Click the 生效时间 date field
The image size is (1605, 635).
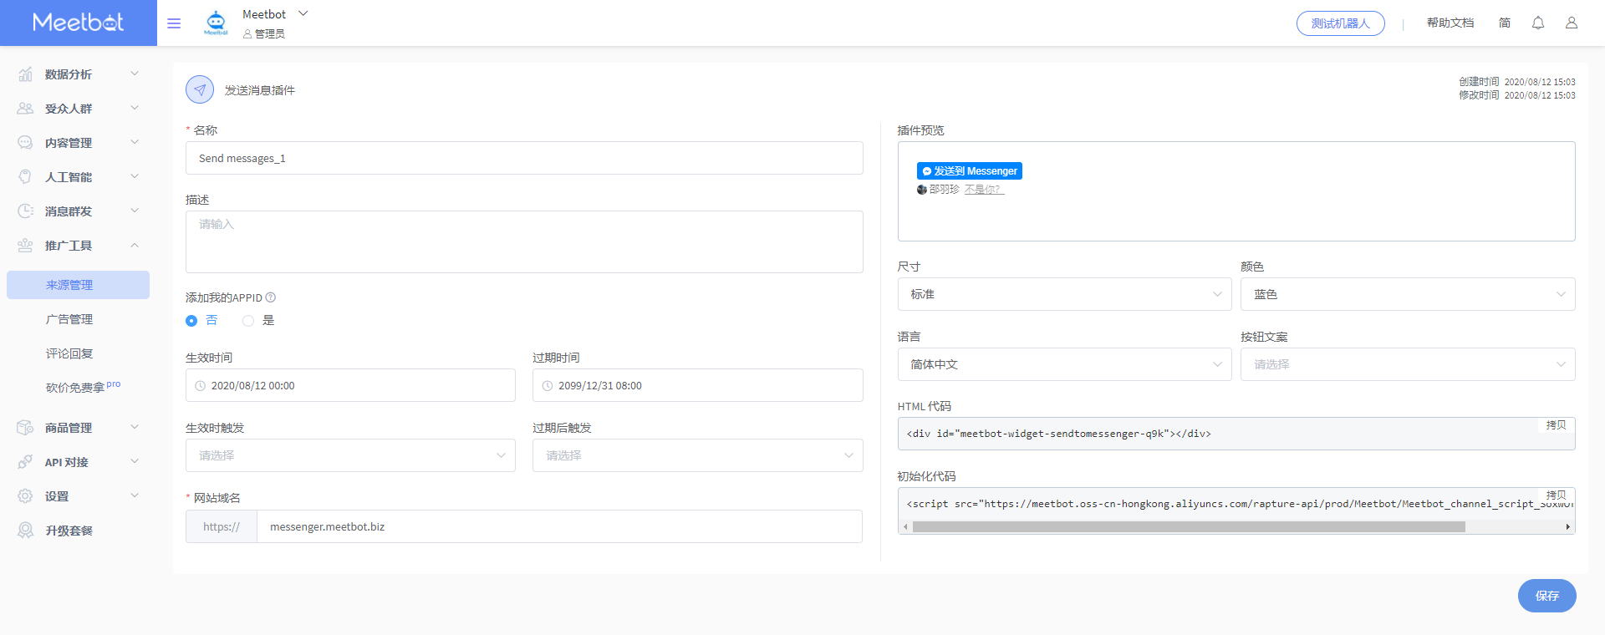pyautogui.click(x=350, y=385)
